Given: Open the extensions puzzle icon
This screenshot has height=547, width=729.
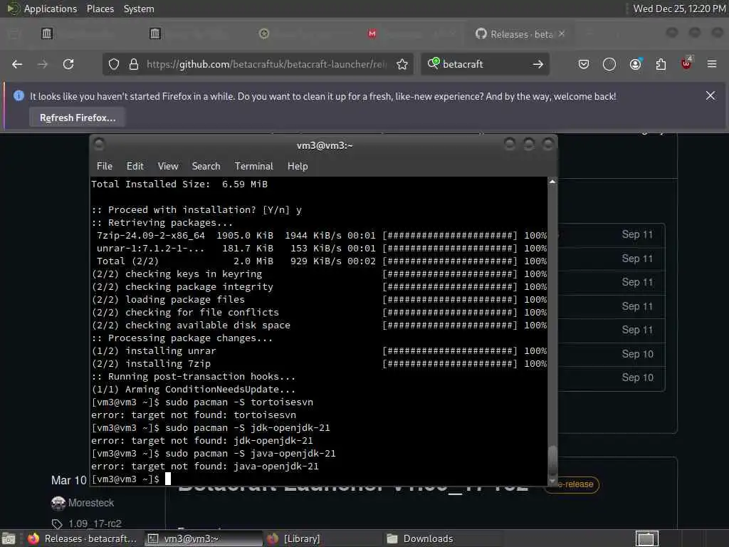Looking at the screenshot, I should [x=661, y=64].
